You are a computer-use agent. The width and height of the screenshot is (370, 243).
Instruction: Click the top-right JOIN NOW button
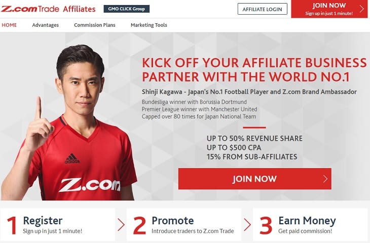pos(329,9)
